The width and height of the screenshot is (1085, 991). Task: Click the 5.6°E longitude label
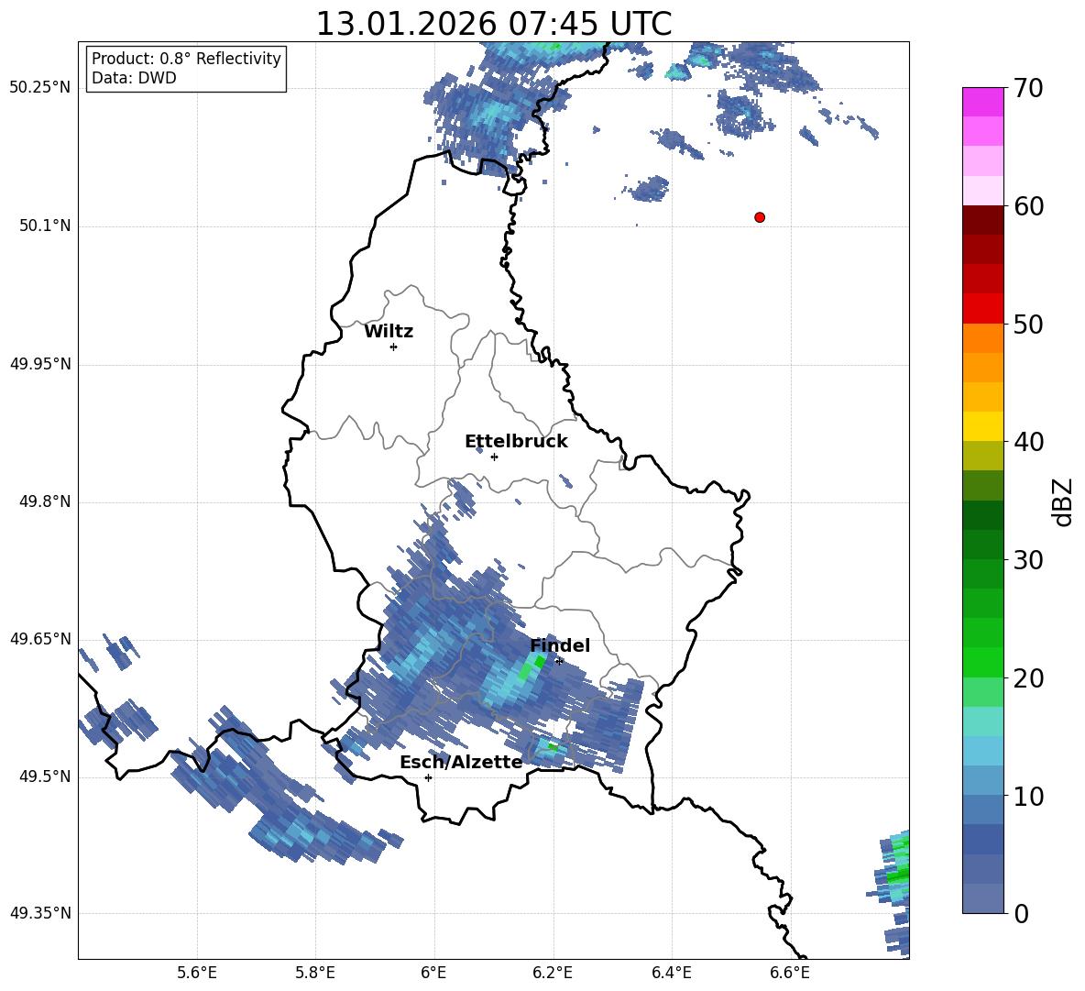click(x=197, y=973)
